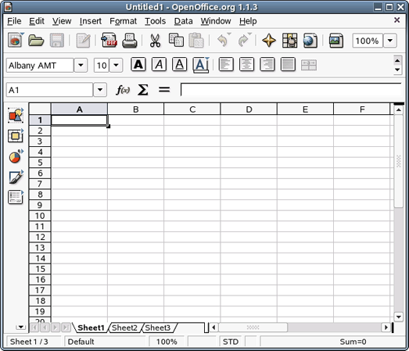Click the horizontal scrollbar thumb

pyautogui.click(x=253, y=327)
